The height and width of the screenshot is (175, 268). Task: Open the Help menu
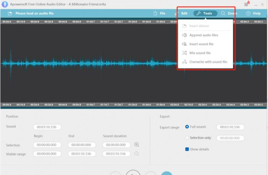click(253, 13)
